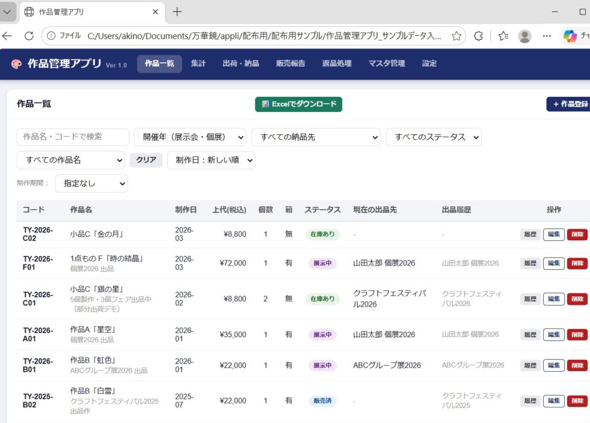Image resolution: width=590 pixels, height=423 pixels.
Task: Open the favorites list icon
Action: click(x=503, y=36)
